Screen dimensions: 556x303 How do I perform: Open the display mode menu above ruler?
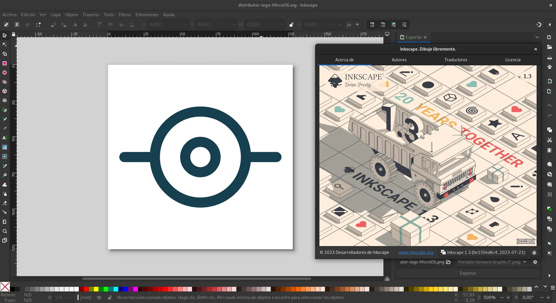387,34
